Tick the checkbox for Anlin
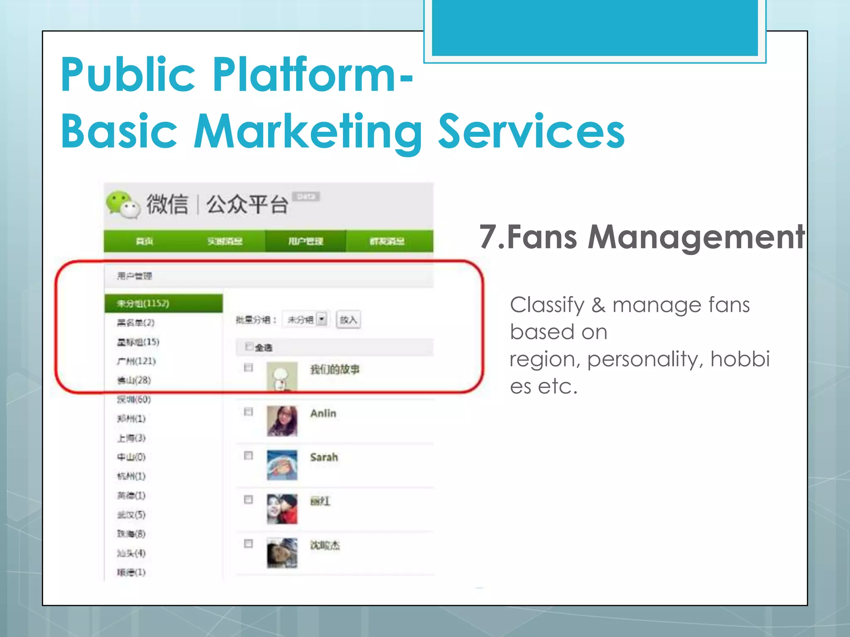The image size is (850, 637). coord(248,412)
